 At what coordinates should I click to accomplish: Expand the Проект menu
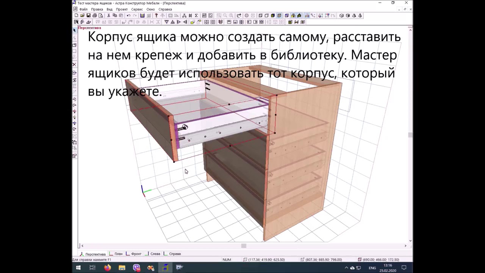pyautogui.click(x=122, y=9)
